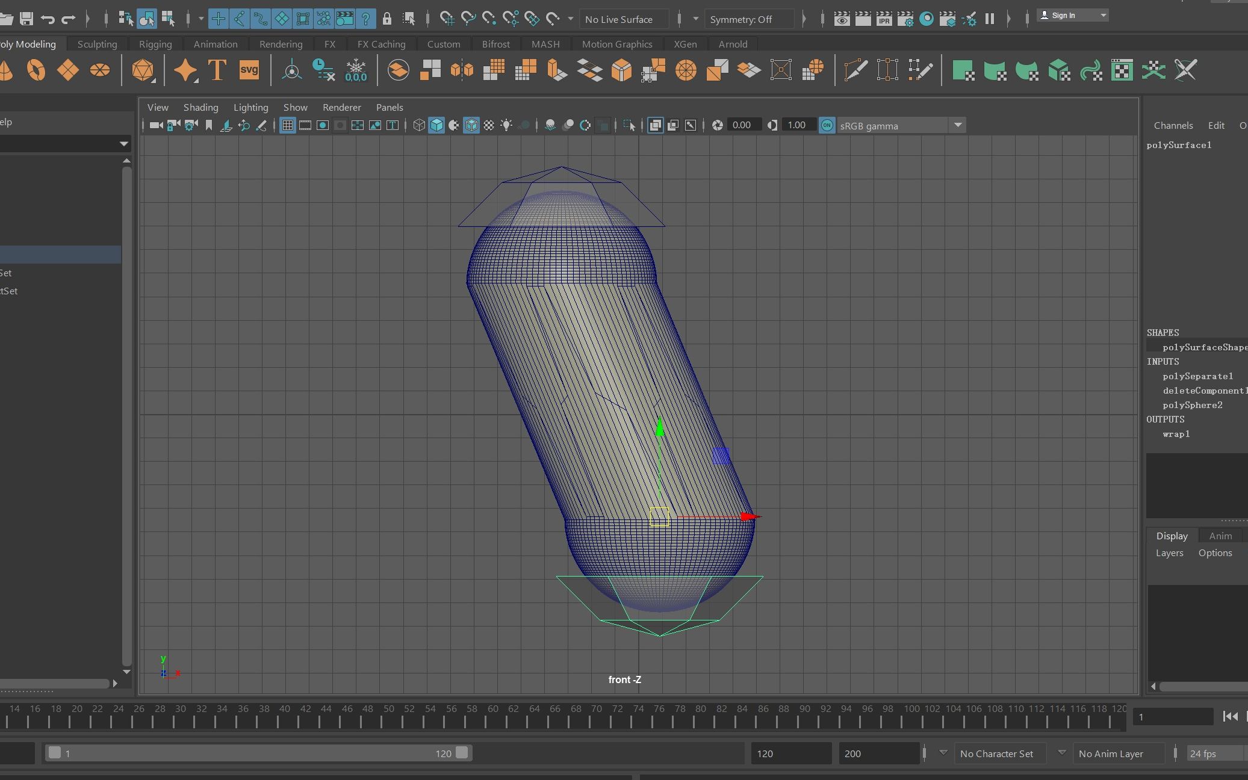Click the SVG import tool icon
The width and height of the screenshot is (1248, 780).
[x=249, y=70]
